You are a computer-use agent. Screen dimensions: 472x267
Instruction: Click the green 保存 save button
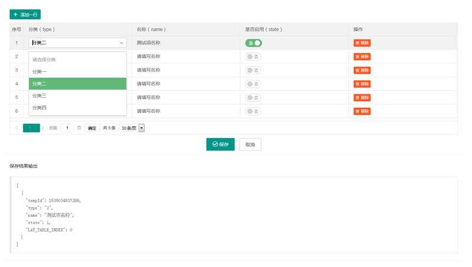tap(221, 144)
